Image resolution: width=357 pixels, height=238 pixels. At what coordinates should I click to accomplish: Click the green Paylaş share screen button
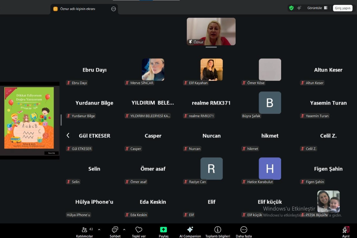click(x=163, y=230)
